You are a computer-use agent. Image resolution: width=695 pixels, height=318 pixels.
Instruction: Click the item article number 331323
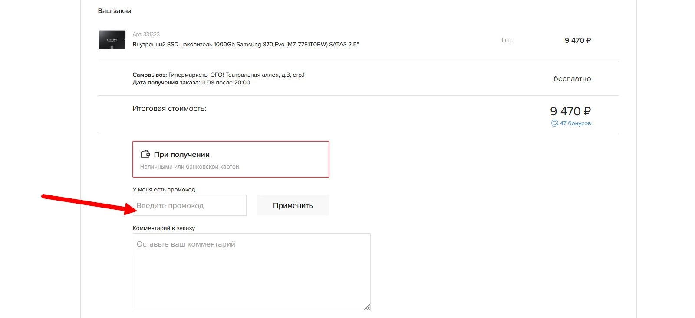pyautogui.click(x=146, y=34)
